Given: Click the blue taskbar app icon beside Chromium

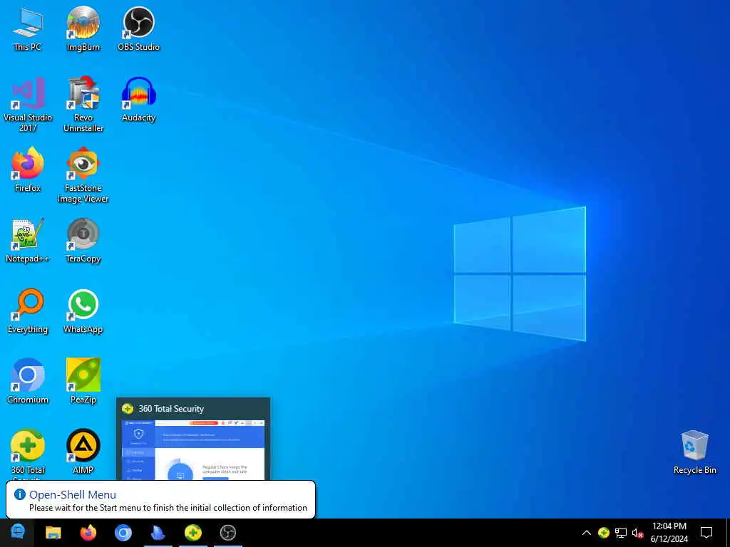Looking at the screenshot, I should tap(158, 533).
